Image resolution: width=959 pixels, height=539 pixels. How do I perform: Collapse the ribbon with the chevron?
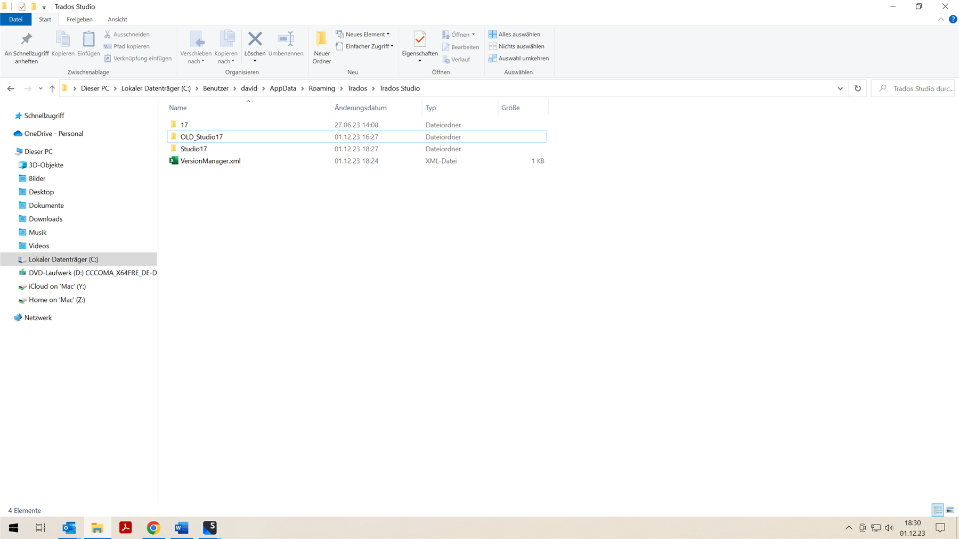tap(941, 19)
